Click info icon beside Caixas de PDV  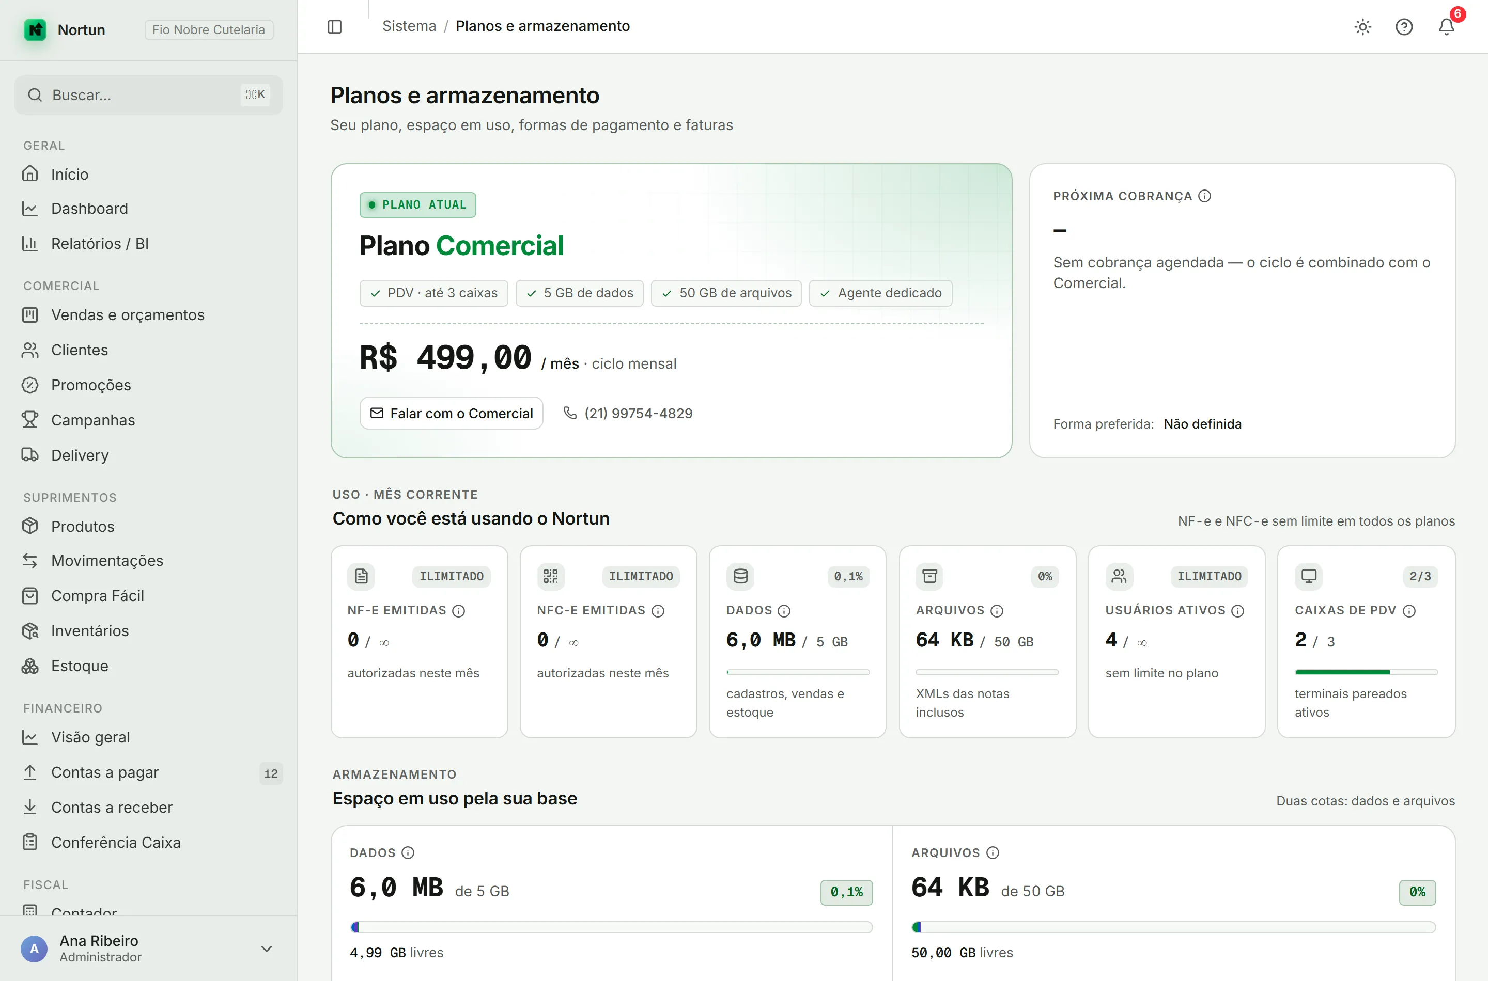tap(1409, 611)
